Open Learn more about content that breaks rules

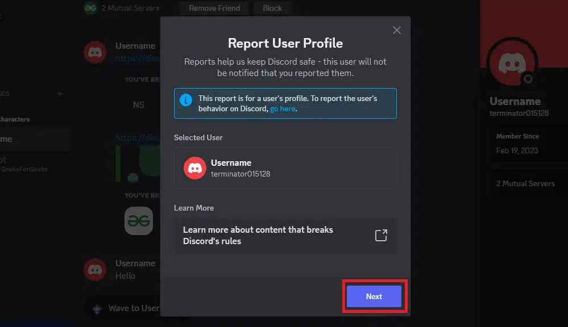click(285, 236)
